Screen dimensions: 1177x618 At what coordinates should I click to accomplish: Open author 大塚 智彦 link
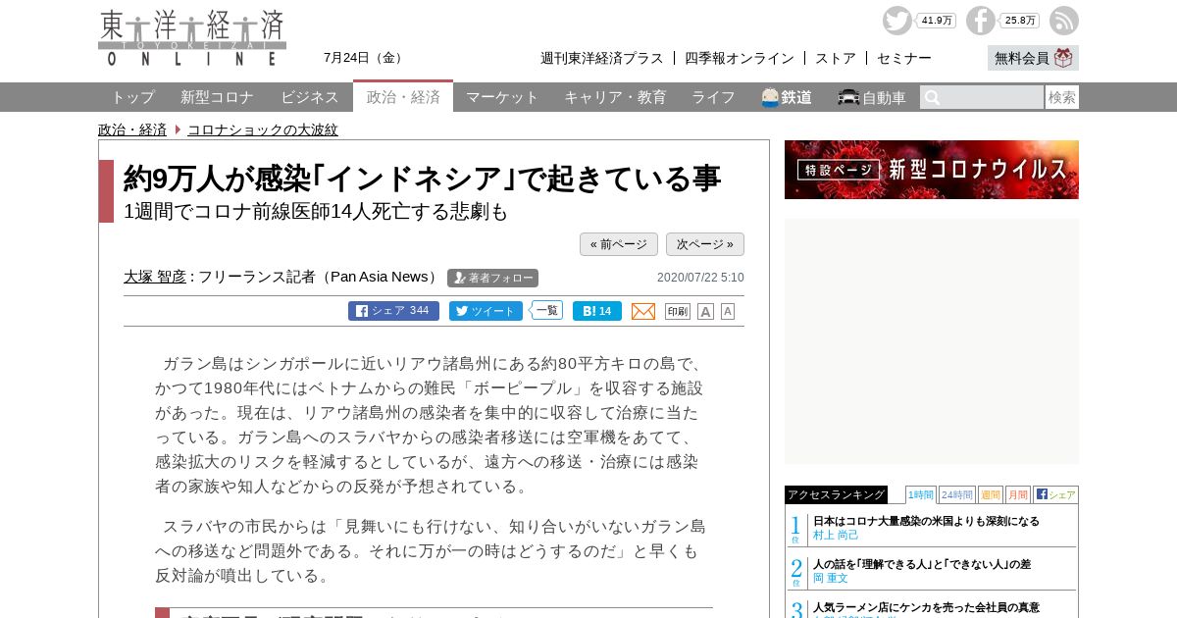pyautogui.click(x=155, y=277)
